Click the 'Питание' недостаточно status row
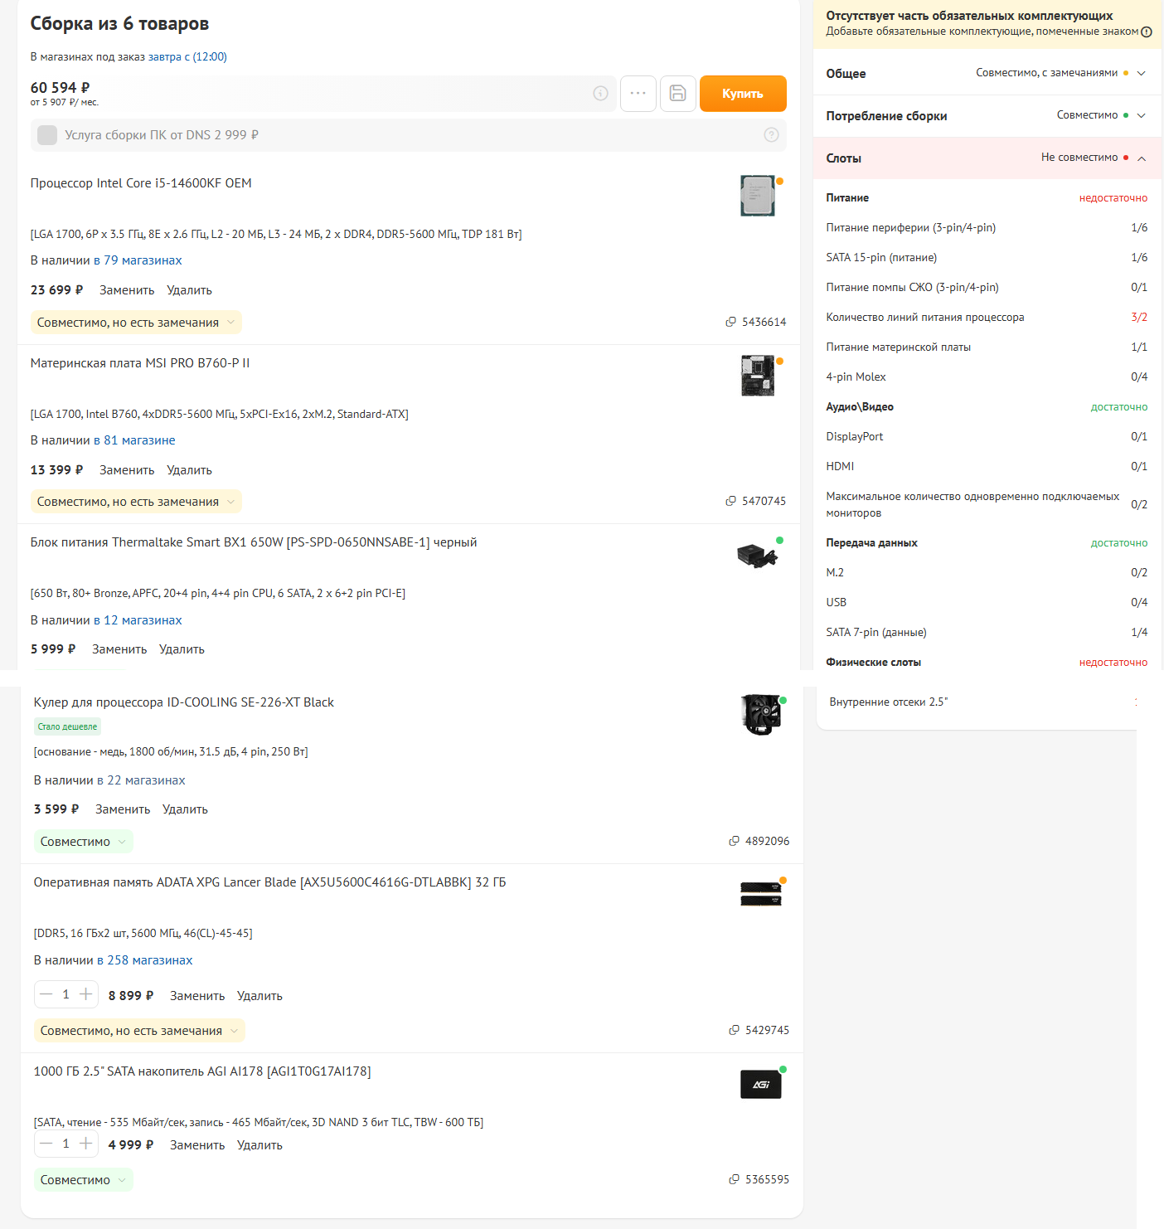The width and height of the screenshot is (1164, 1229). (987, 198)
